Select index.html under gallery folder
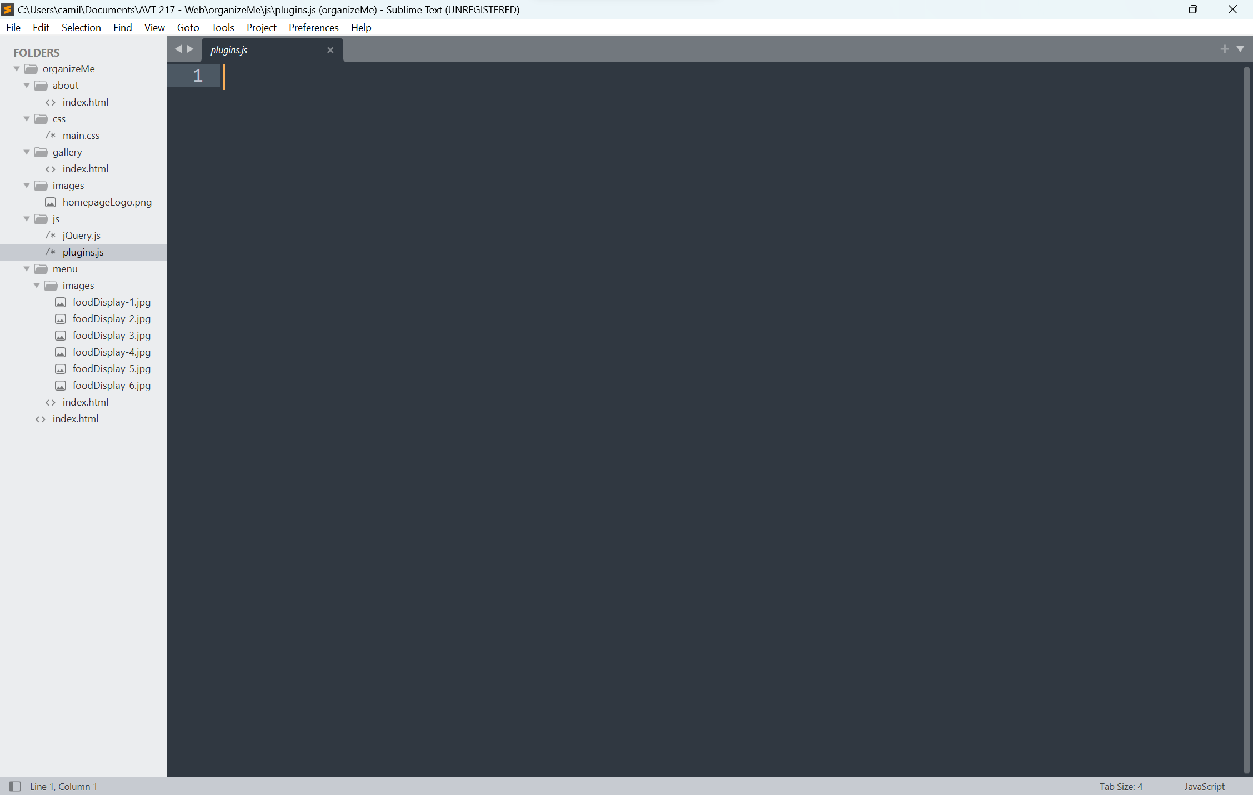 (x=85, y=168)
